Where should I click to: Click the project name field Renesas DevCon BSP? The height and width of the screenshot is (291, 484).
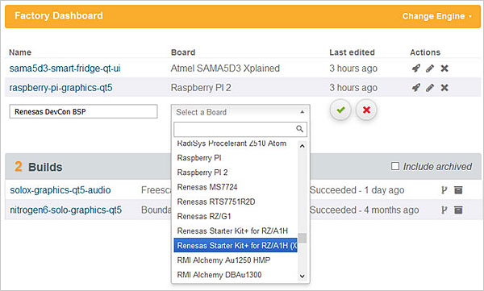[x=83, y=111]
